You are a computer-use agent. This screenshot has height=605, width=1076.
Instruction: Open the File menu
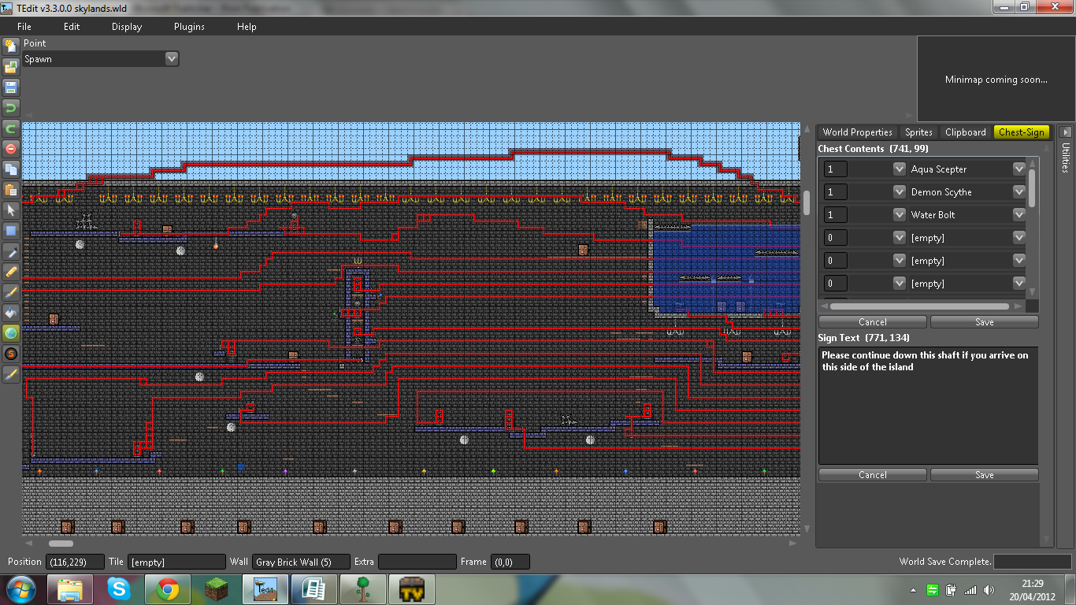pos(24,27)
